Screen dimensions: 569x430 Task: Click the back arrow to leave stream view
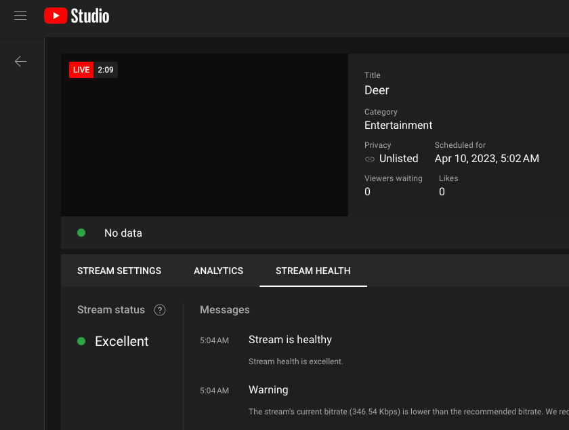click(20, 61)
